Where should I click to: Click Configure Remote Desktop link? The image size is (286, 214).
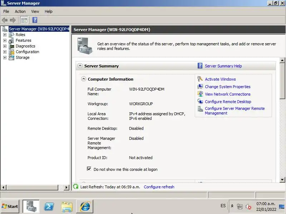228,102
